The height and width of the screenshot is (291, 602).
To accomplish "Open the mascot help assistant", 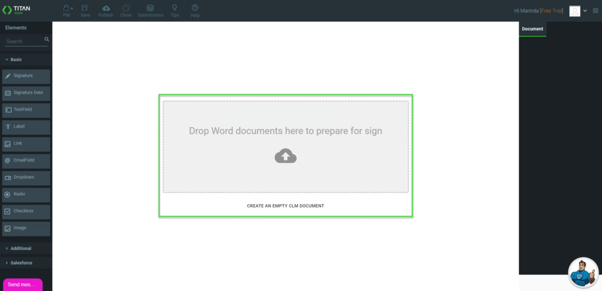I will (x=583, y=272).
